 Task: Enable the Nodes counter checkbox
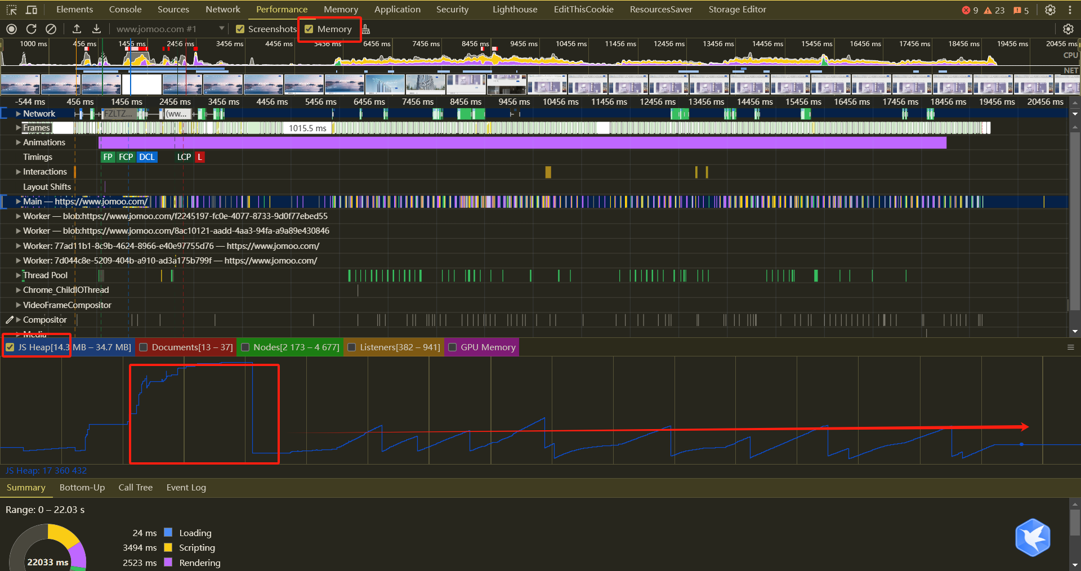coord(245,347)
